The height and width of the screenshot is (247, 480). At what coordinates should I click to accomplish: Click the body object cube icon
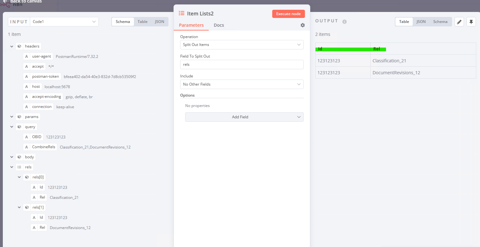[x=19, y=157]
